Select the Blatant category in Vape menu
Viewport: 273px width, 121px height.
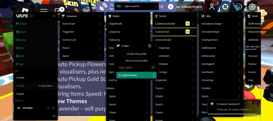(x=35, y=32)
